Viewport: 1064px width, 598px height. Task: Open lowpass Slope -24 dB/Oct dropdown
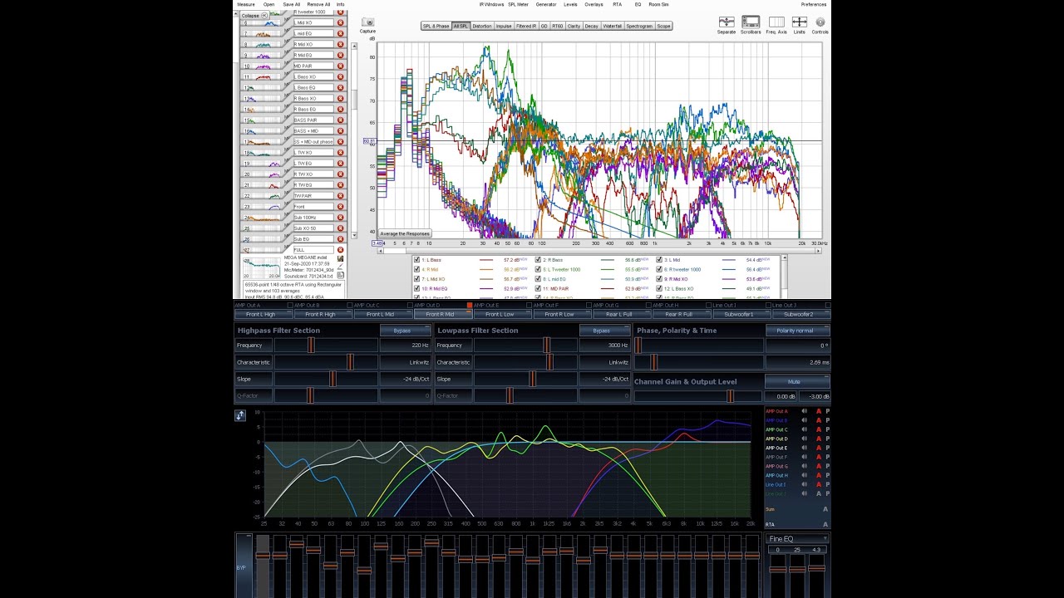pyautogui.click(x=603, y=379)
